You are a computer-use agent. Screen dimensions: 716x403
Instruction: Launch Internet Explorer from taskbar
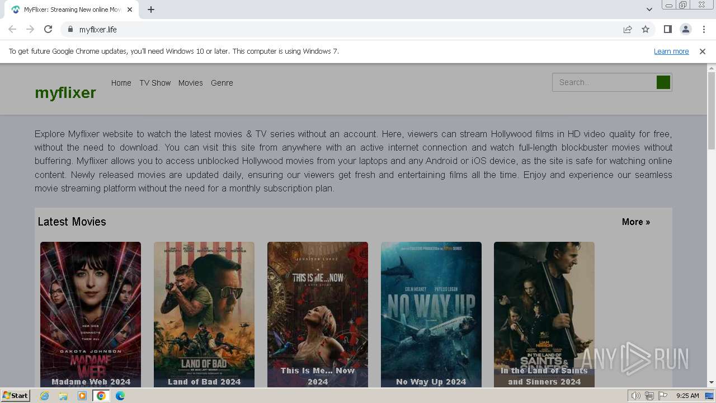45,396
